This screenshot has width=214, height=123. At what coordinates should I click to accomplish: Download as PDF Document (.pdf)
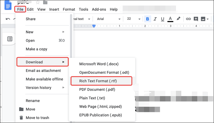tap(102, 90)
